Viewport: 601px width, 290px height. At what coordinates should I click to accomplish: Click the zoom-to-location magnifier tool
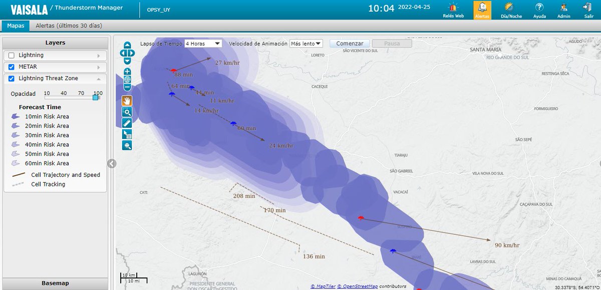(127, 145)
